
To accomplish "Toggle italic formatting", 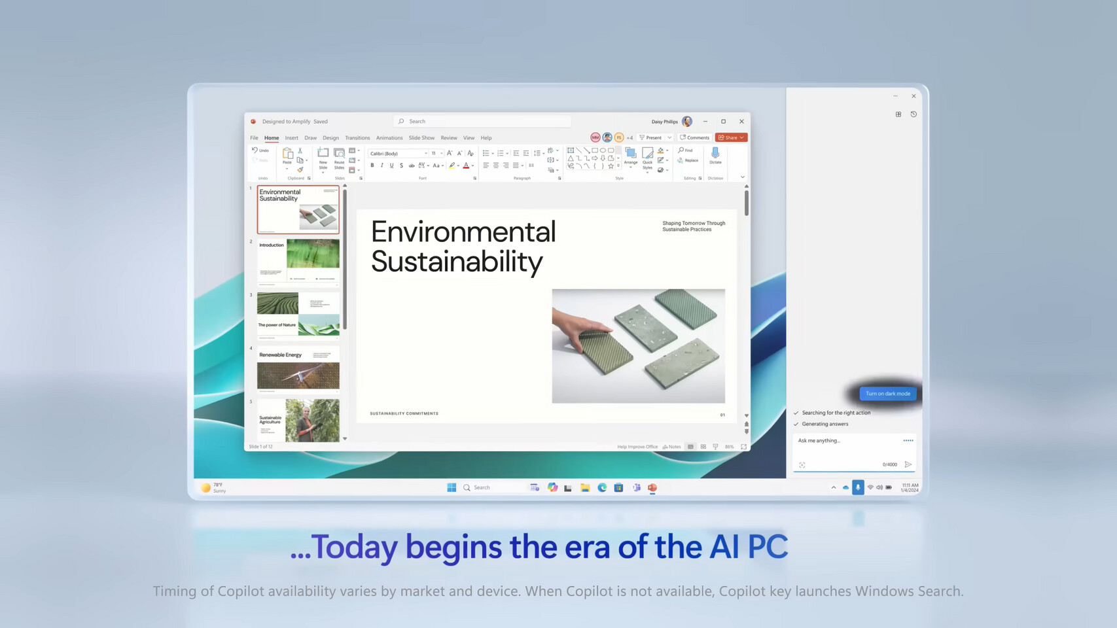I will coord(382,166).
